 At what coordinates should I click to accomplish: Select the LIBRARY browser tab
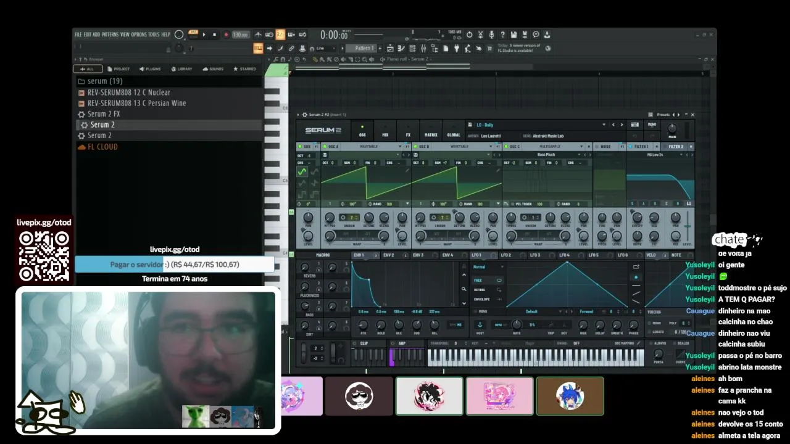pyautogui.click(x=182, y=69)
